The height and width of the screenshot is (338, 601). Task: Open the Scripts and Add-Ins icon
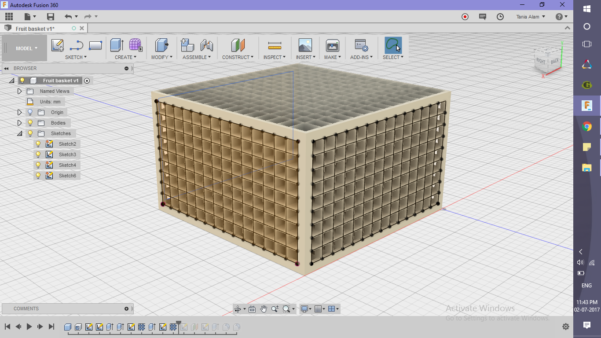click(x=362, y=45)
